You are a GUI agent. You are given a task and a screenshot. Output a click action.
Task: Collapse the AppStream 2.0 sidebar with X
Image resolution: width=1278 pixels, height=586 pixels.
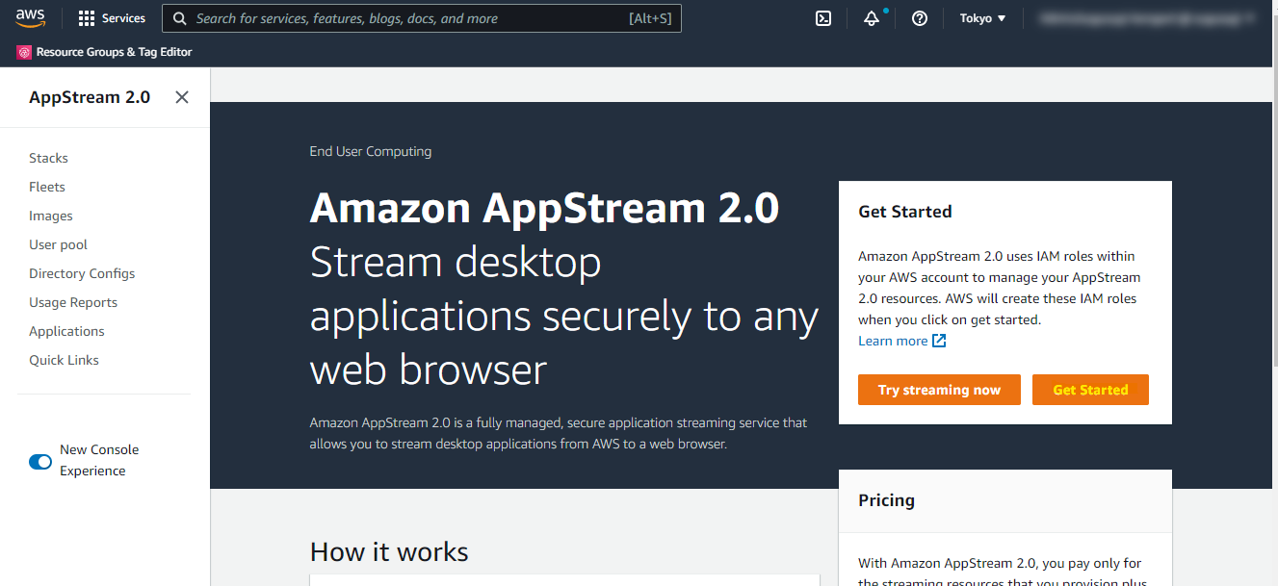181,97
